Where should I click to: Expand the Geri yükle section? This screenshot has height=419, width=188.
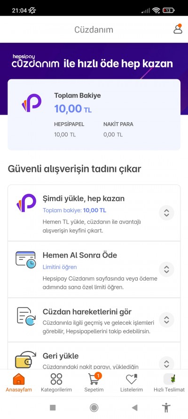tap(166, 363)
